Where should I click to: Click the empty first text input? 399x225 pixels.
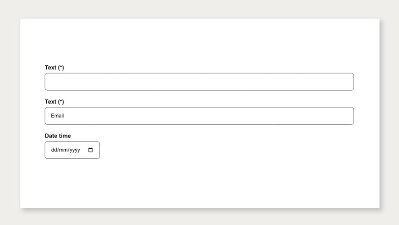(199, 82)
